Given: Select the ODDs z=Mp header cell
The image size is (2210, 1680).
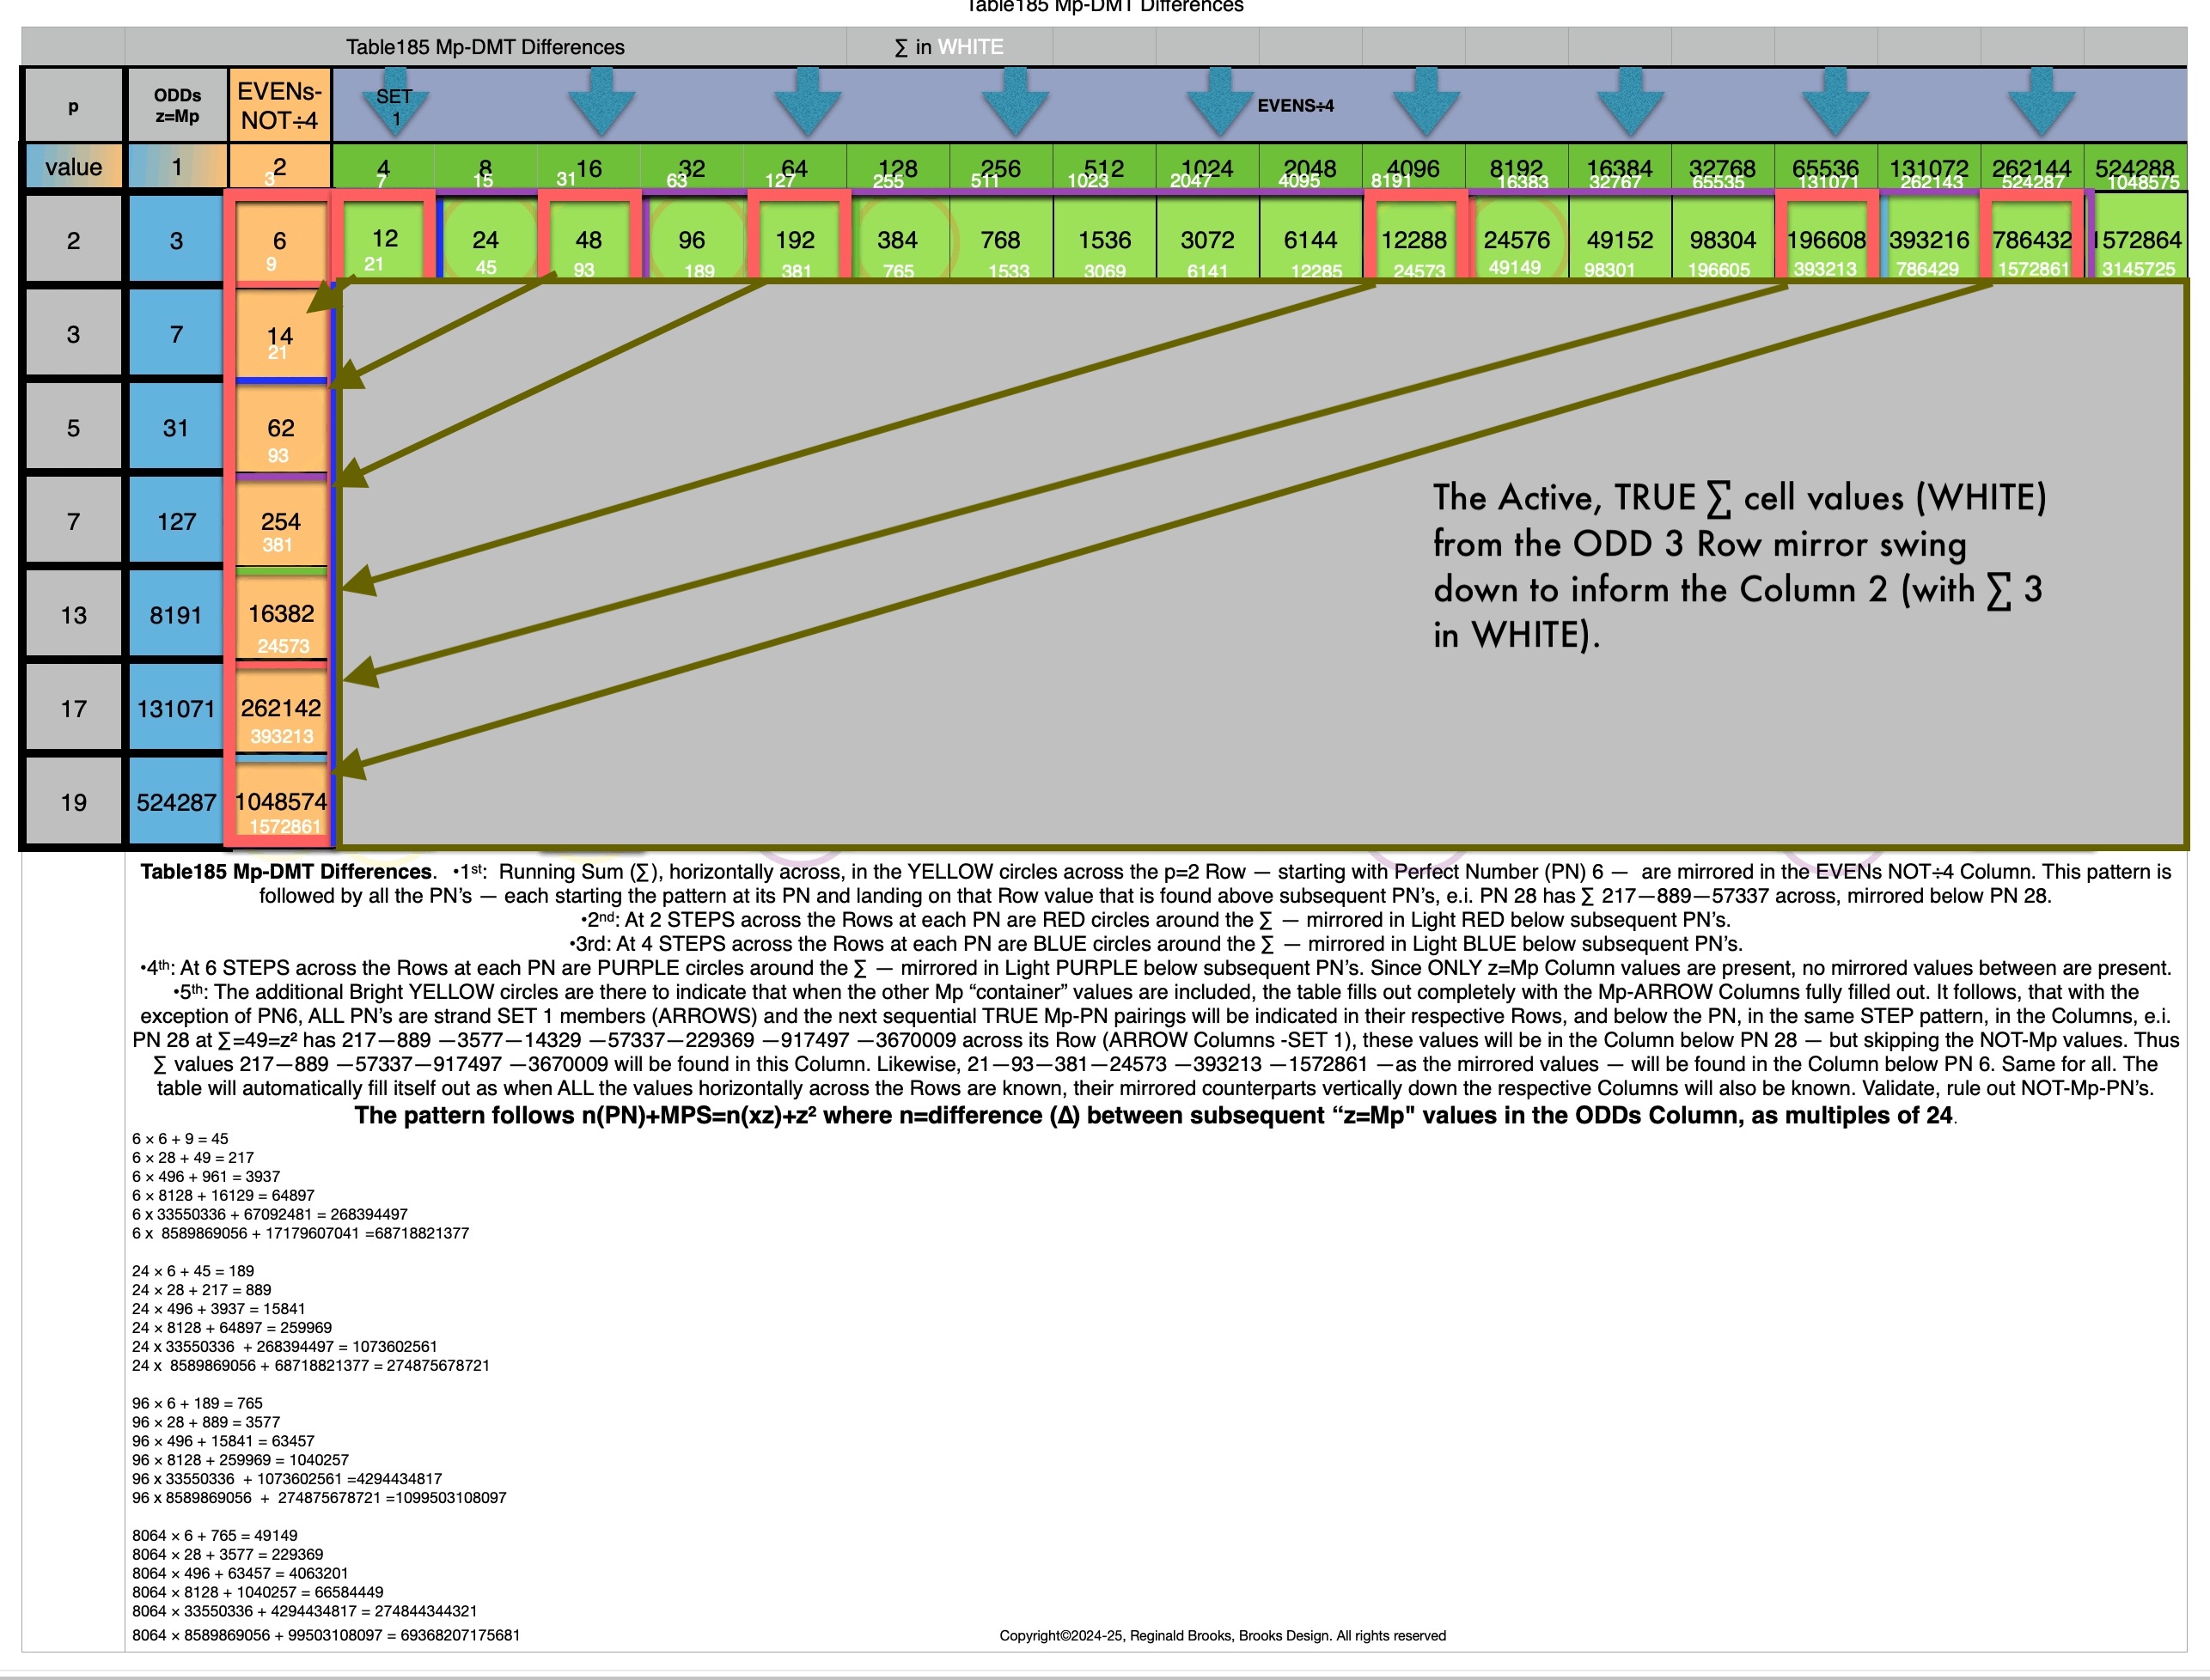Looking at the screenshot, I should [x=177, y=106].
